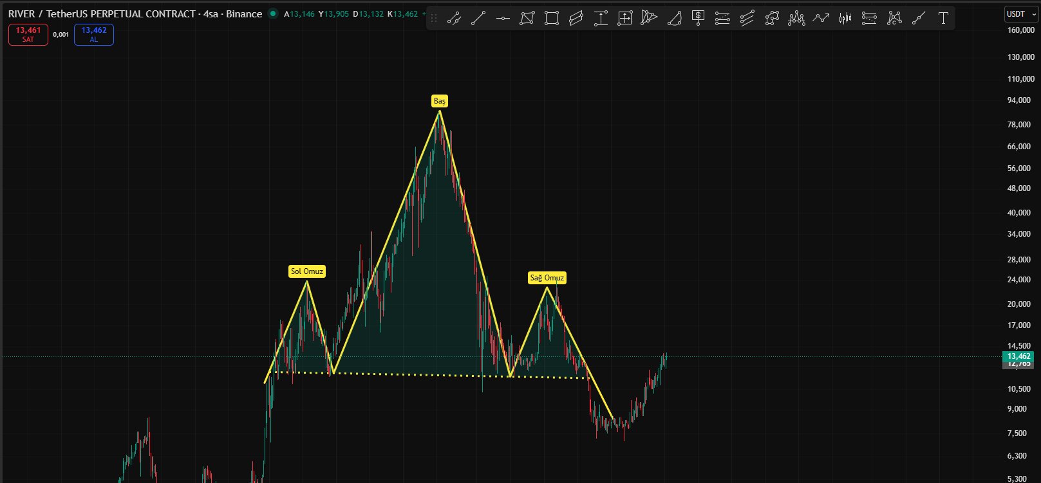The image size is (1041, 483).
Task: Select the bars pattern candlestick tool
Action: point(845,19)
